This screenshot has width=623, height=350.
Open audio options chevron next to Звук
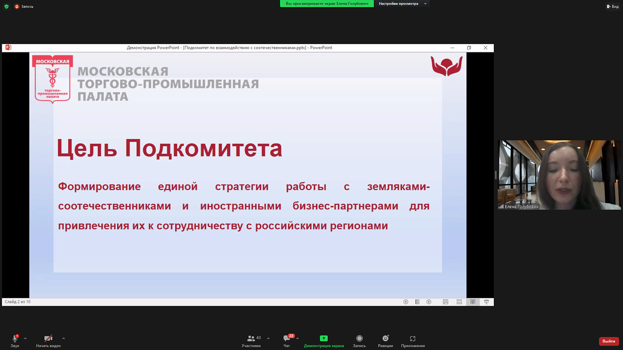tap(24, 338)
